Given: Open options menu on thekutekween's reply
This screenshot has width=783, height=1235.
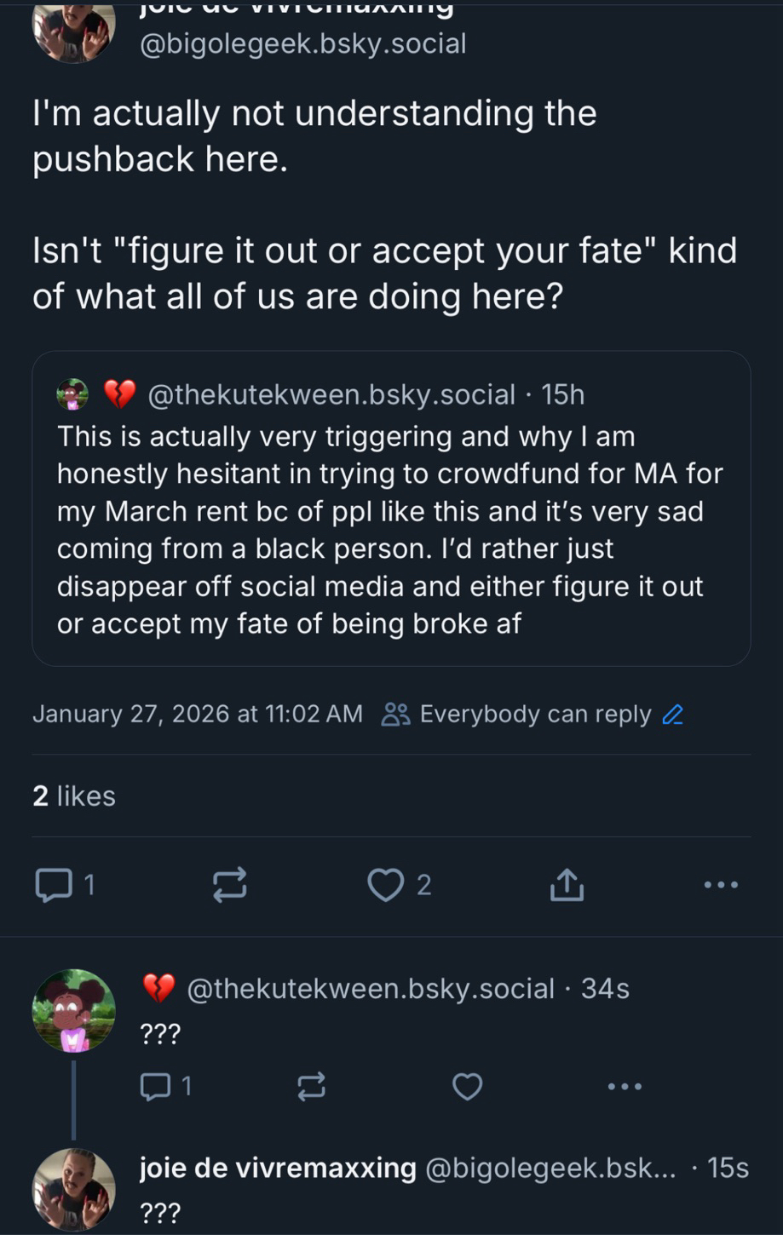Looking at the screenshot, I should click(x=625, y=1086).
